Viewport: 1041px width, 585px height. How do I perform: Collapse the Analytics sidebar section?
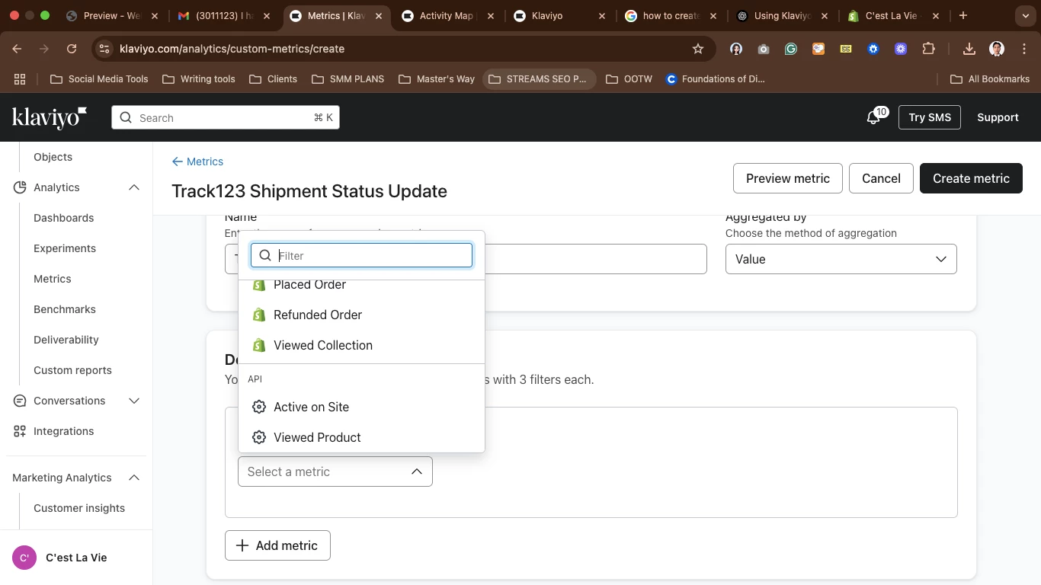(x=134, y=187)
